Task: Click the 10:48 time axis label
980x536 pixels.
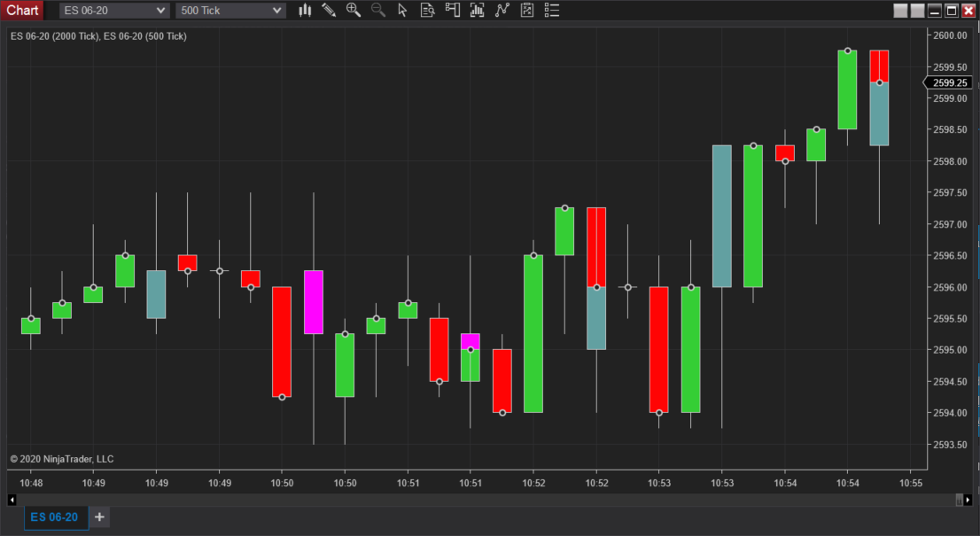Action: (31, 483)
